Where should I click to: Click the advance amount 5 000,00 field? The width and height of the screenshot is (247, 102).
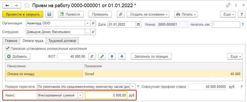point(106,95)
